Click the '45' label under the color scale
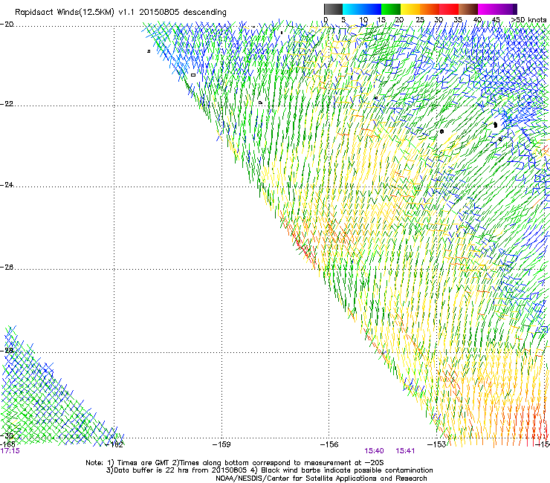Screen dimensions: 550x483 click(496, 20)
